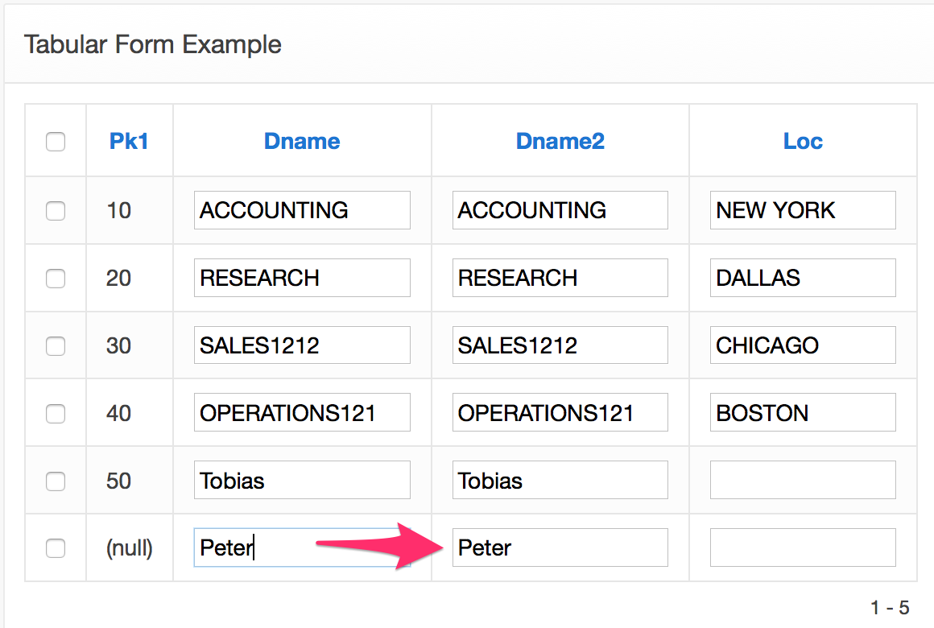Click the OPERATIONS121 Dname2 field
The height and width of the screenshot is (628, 934).
(560, 412)
